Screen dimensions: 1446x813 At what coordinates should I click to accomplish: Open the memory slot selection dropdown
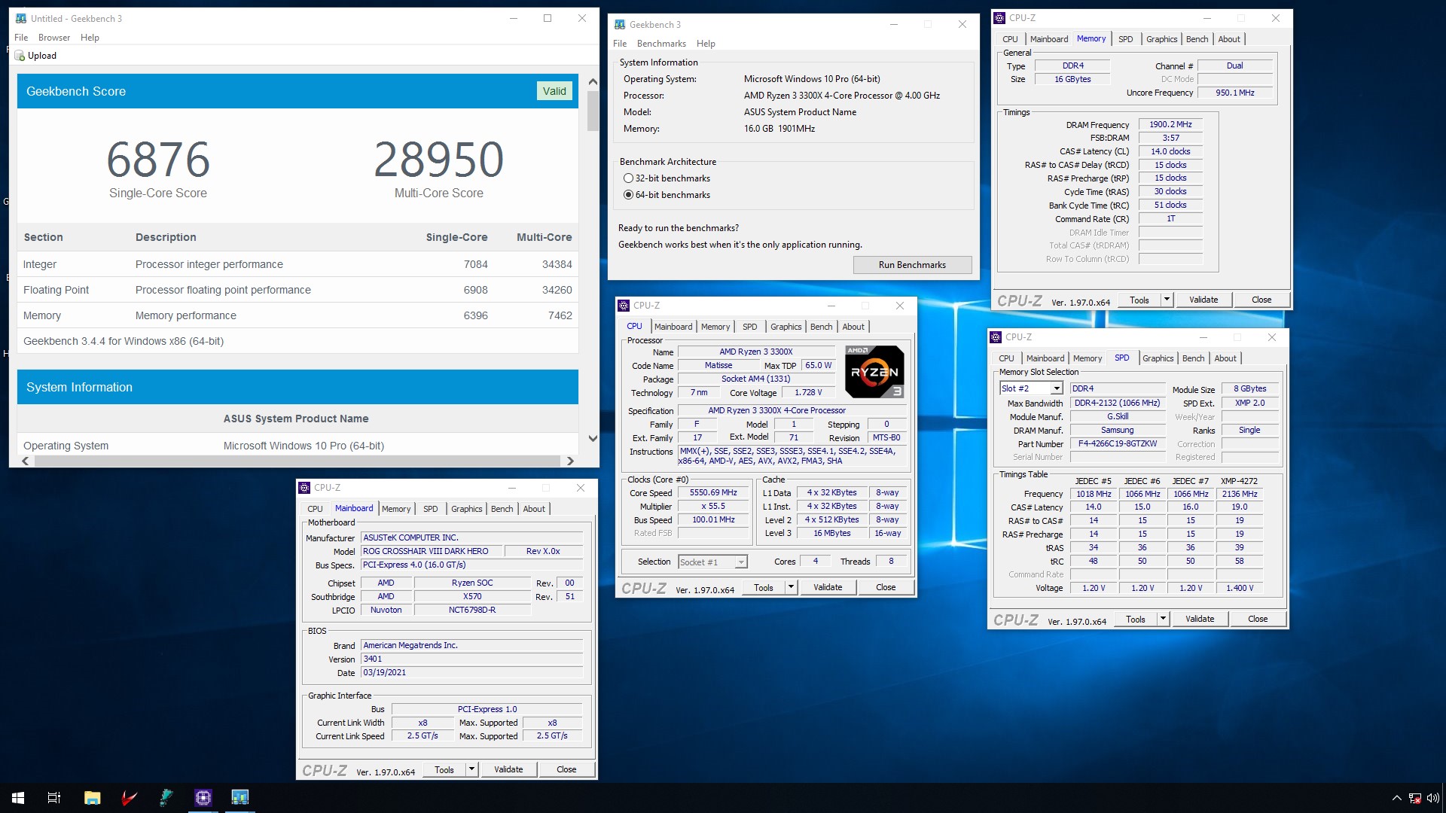(1057, 388)
